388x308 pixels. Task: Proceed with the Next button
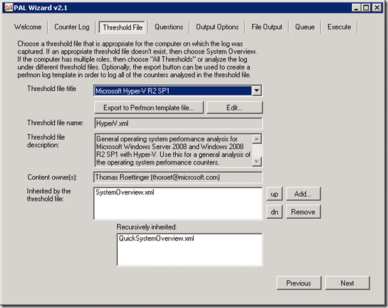pyautogui.click(x=347, y=283)
